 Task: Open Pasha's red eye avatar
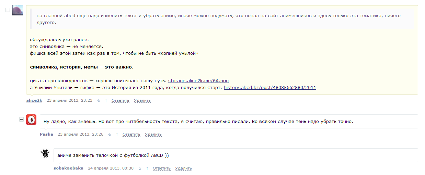click(31, 120)
